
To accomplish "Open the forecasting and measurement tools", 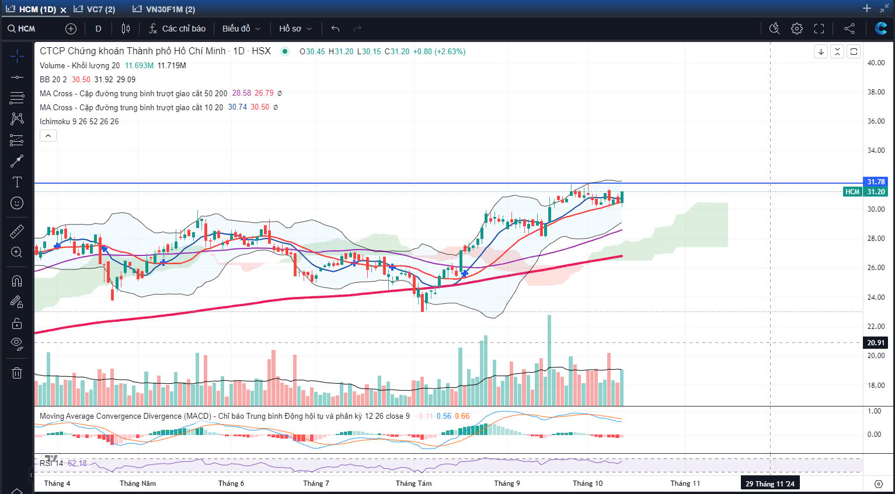I will (x=17, y=140).
